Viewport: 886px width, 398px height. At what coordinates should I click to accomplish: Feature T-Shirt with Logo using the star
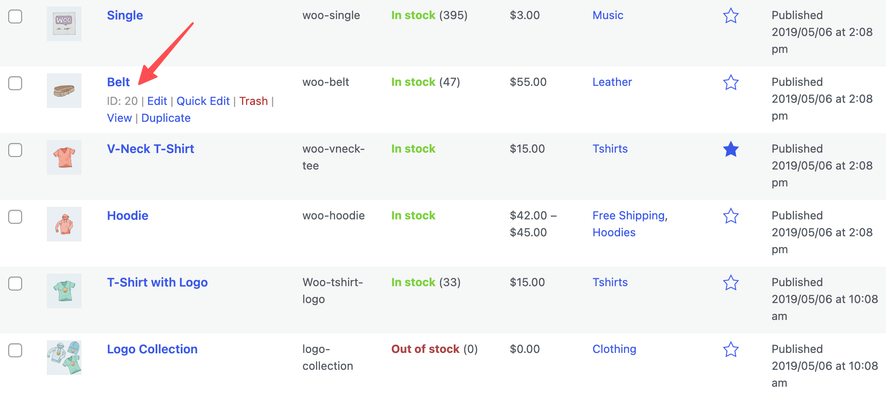click(x=731, y=283)
